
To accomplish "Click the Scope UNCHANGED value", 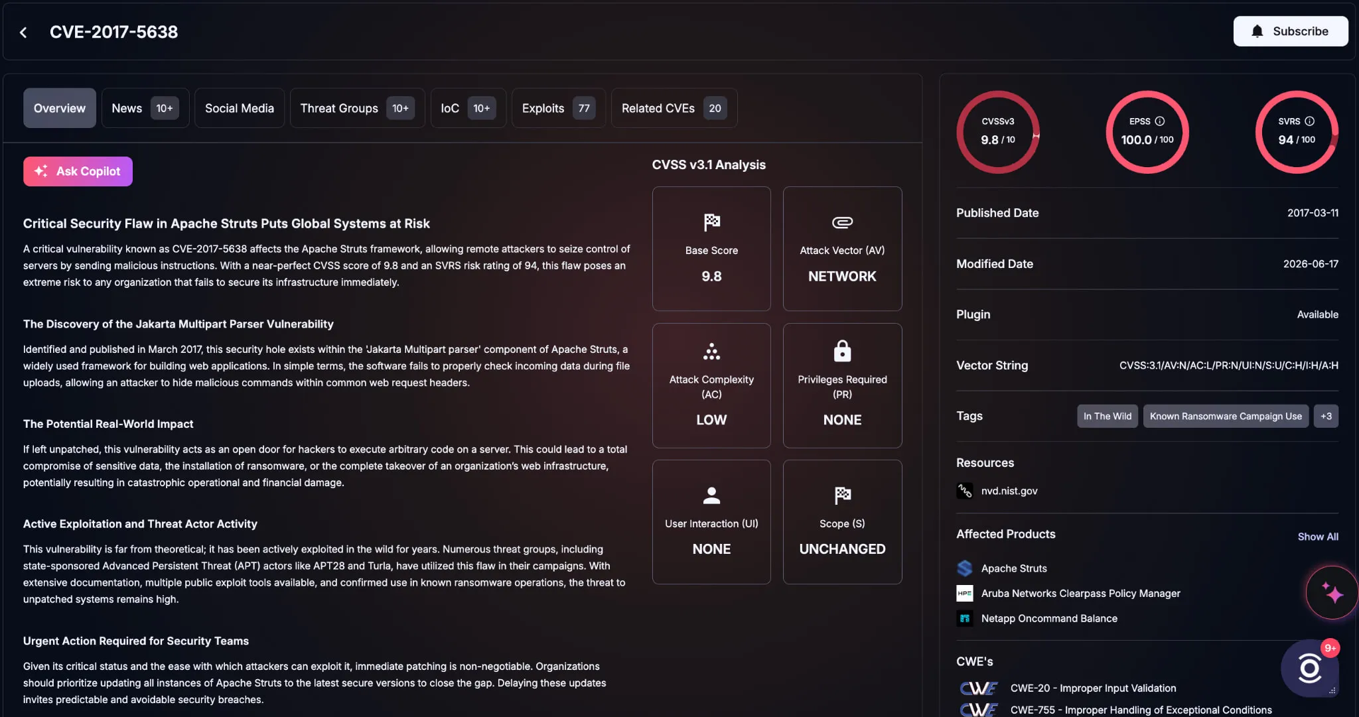I will 842,549.
